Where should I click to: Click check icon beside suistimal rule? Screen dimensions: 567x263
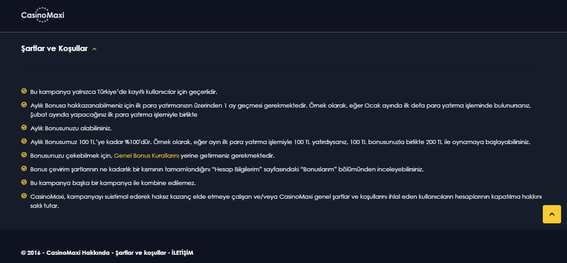24,196
